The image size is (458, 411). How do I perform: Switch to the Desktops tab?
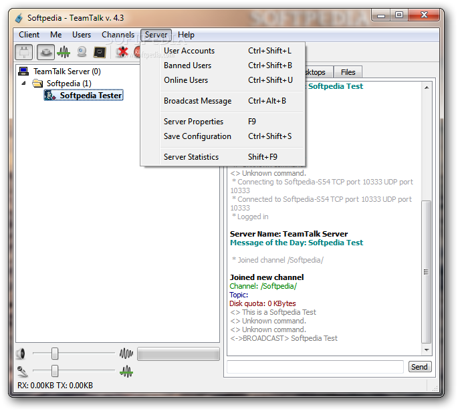point(318,72)
